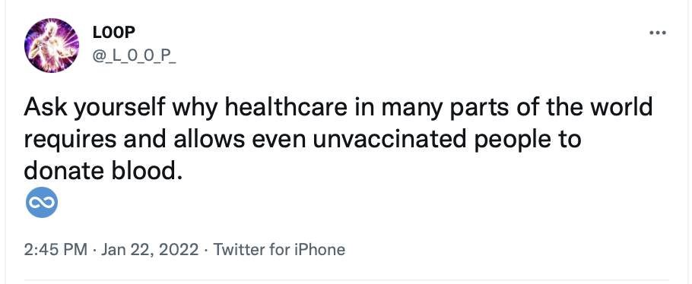
Task: Click the Twitter for iPhone source link
Action: [x=279, y=250]
